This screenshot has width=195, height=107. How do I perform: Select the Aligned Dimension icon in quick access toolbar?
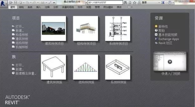tap(50, 3)
